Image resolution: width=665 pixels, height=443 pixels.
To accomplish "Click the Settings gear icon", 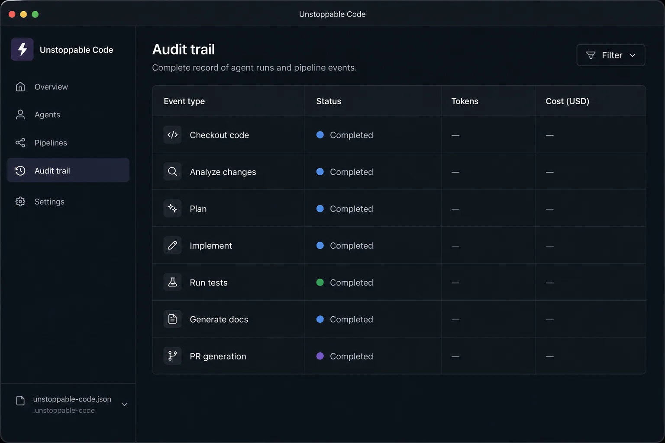I will [x=20, y=202].
